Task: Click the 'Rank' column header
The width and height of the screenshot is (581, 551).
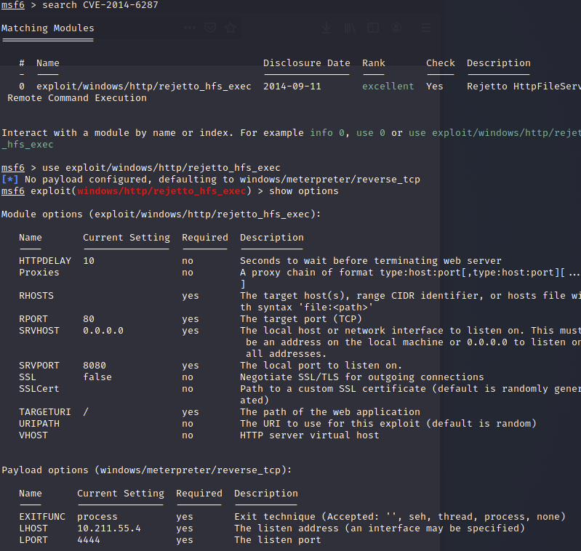Action: (374, 63)
